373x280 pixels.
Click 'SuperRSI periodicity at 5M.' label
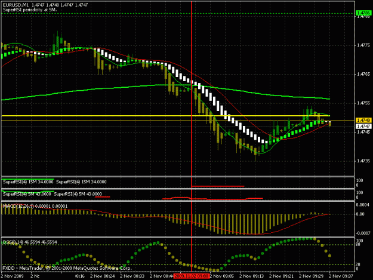coord(30,10)
